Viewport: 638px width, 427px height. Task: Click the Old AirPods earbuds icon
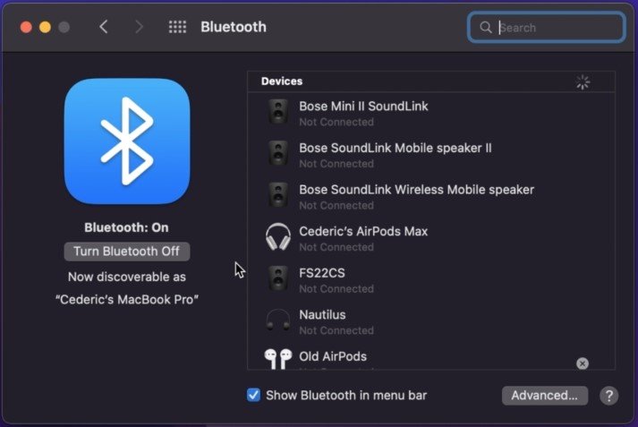pos(278,359)
